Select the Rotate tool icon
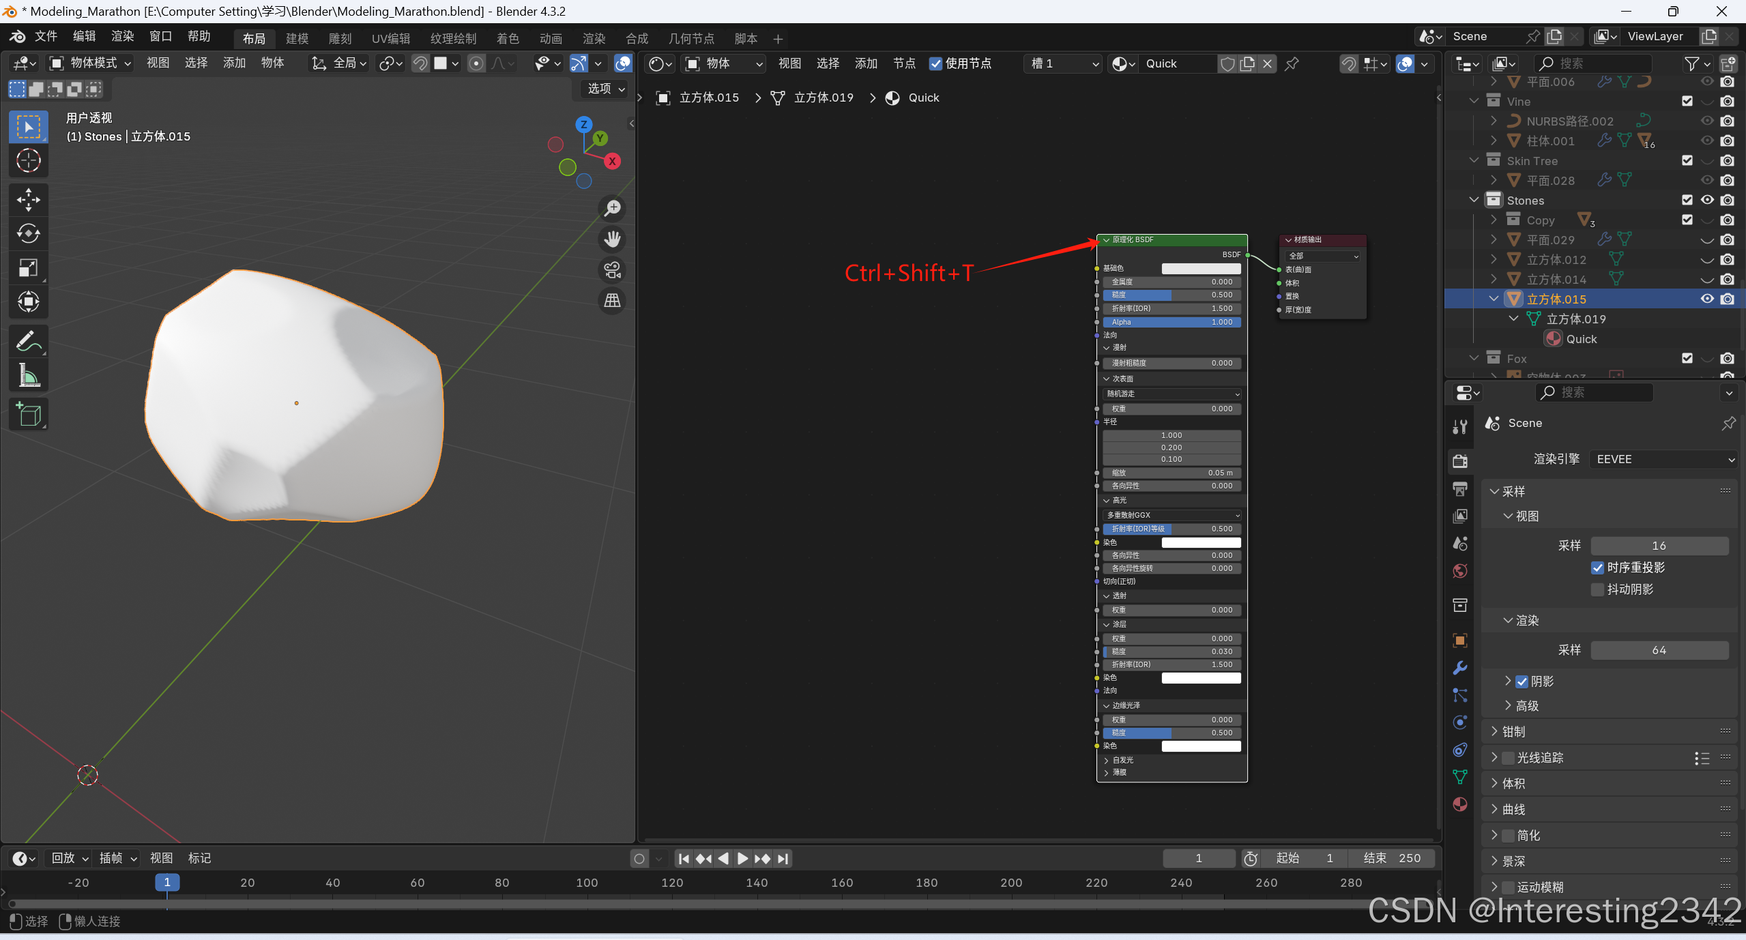The height and width of the screenshot is (940, 1746). click(28, 233)
